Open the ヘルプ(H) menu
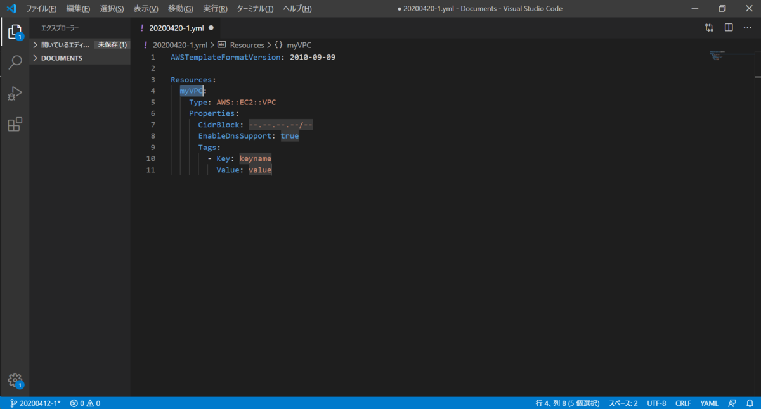The height and width of the screenshot is (409, 761). point(297,9)
